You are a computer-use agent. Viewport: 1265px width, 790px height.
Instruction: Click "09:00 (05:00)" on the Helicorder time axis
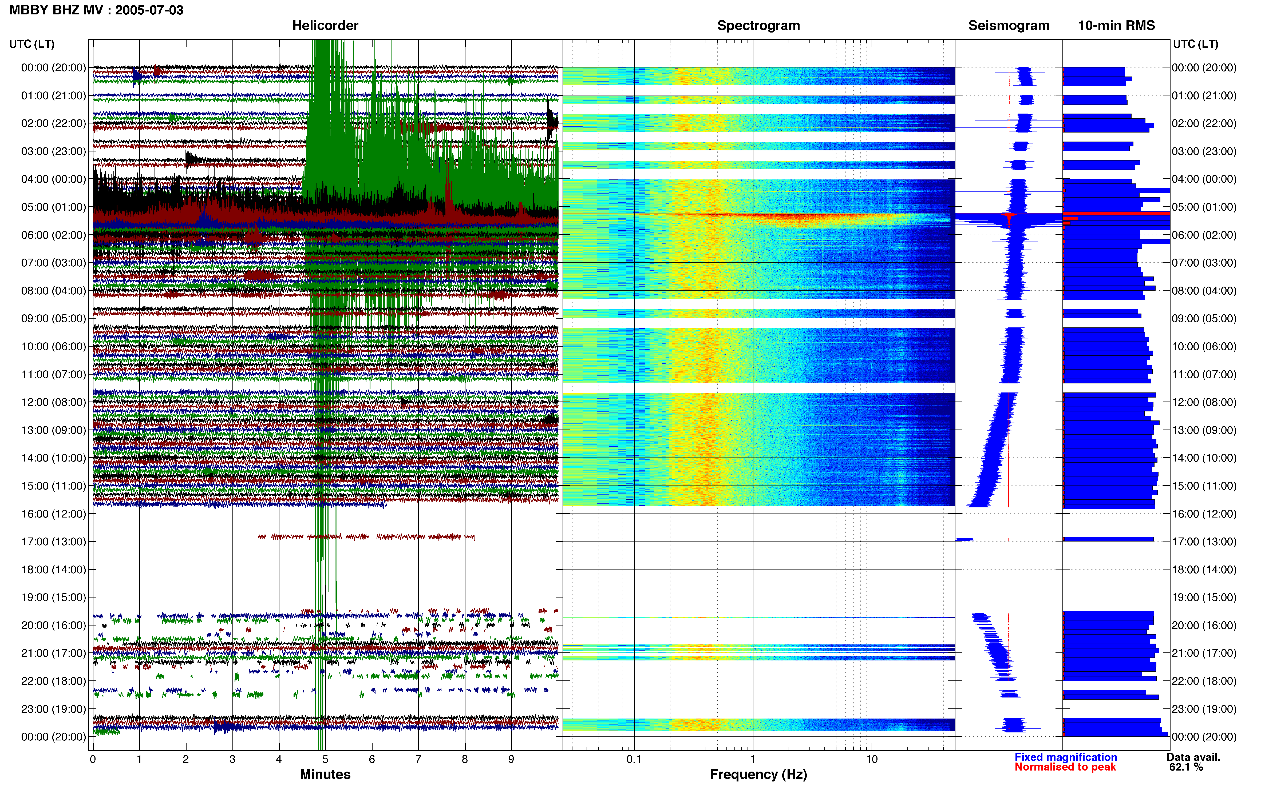pos(53,319)
